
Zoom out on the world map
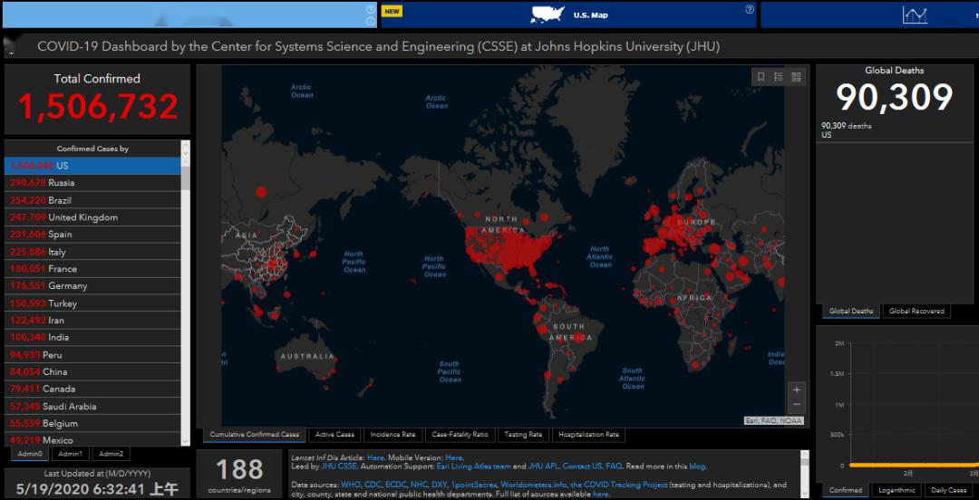point(797,404)
